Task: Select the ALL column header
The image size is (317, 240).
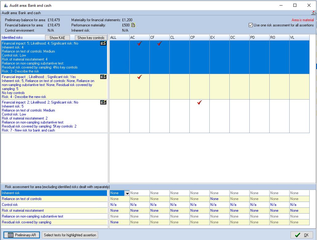Action: [120, 37]
